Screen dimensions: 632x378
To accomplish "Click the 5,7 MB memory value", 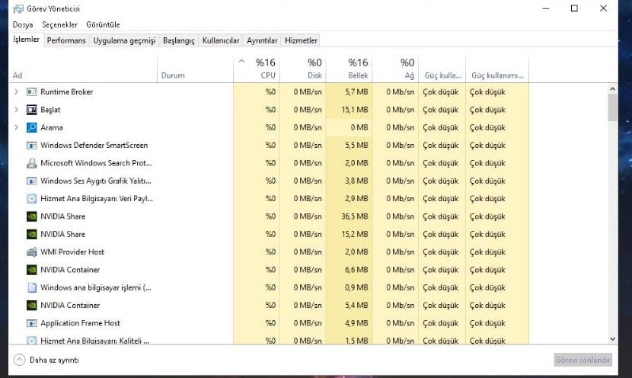I will point(356,92).
